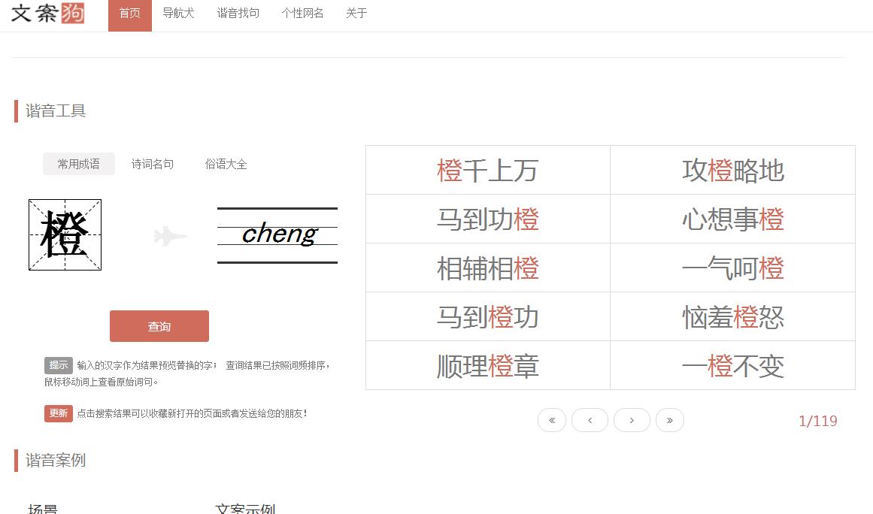Go to the next results page
The width and height of the screenshot is (873, 514).
[632, 420]
